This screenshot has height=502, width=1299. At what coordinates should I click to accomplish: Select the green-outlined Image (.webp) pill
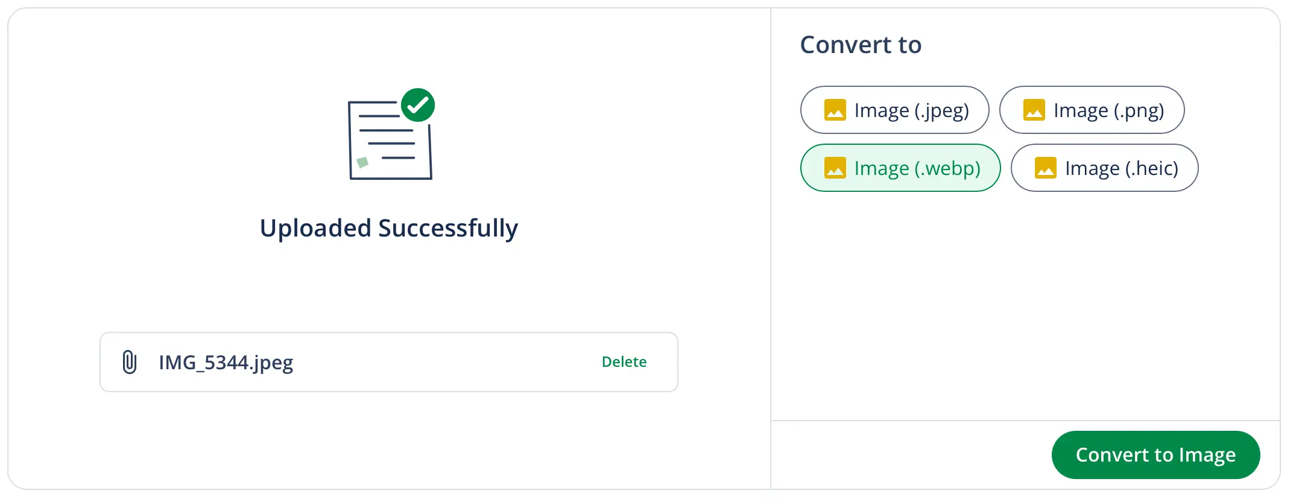click(900, 168)
